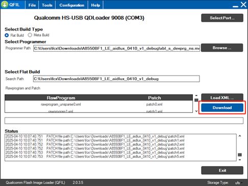Select the Meta Build radio button
The height and width of the screenshot is (186, 248).
pos(30,35)
